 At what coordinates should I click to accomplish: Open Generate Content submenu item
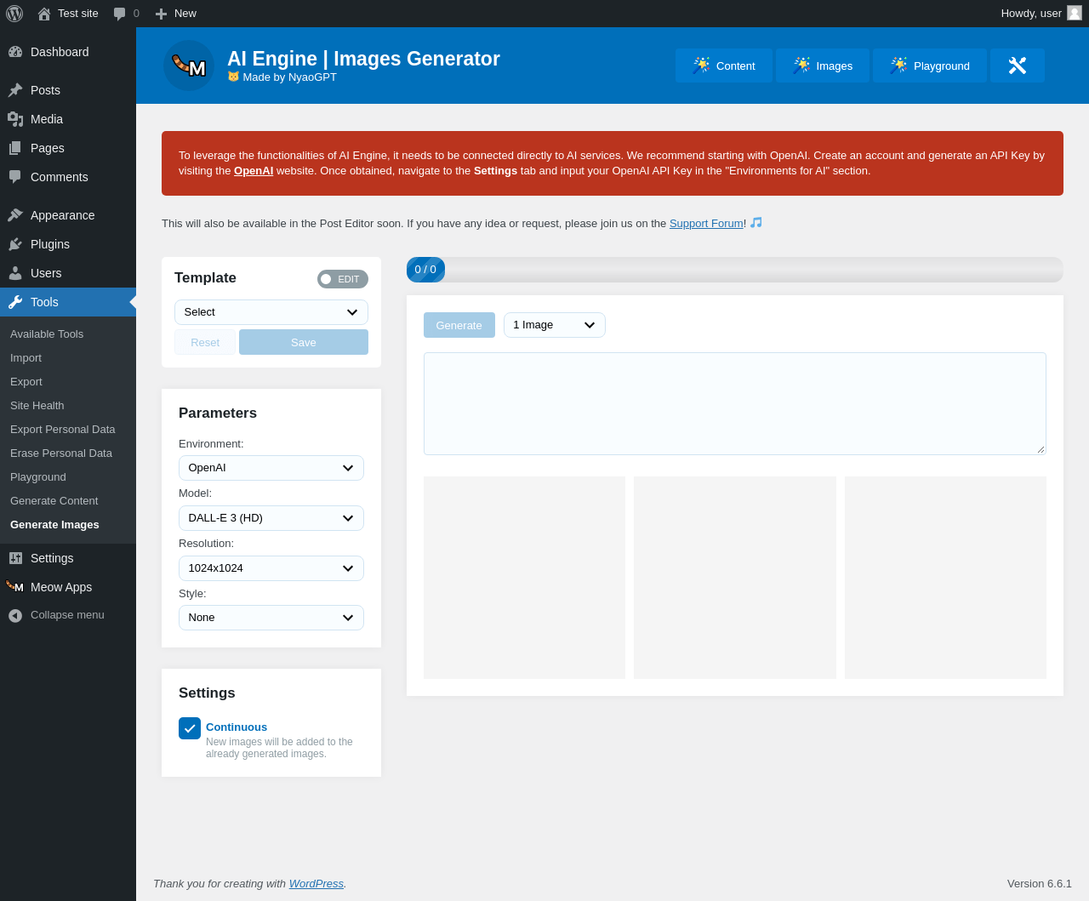tap(54, 501)
